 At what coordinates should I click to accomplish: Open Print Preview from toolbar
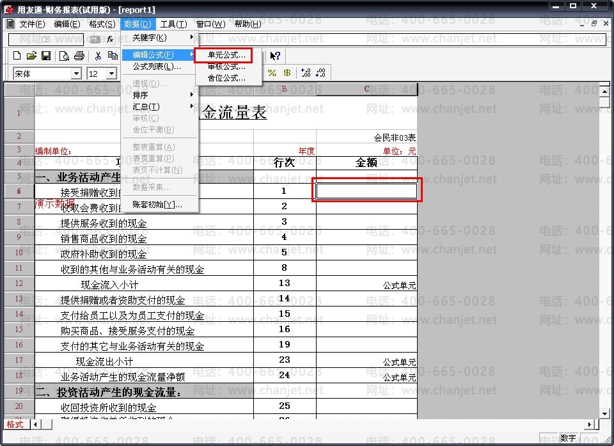64,56
